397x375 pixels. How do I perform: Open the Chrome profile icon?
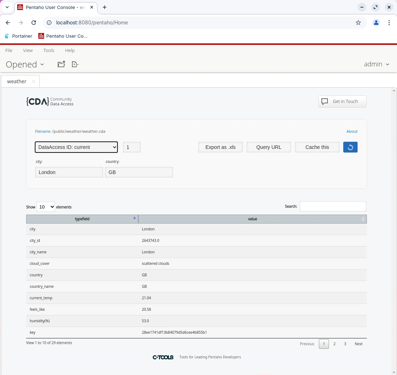click(376, 23)
